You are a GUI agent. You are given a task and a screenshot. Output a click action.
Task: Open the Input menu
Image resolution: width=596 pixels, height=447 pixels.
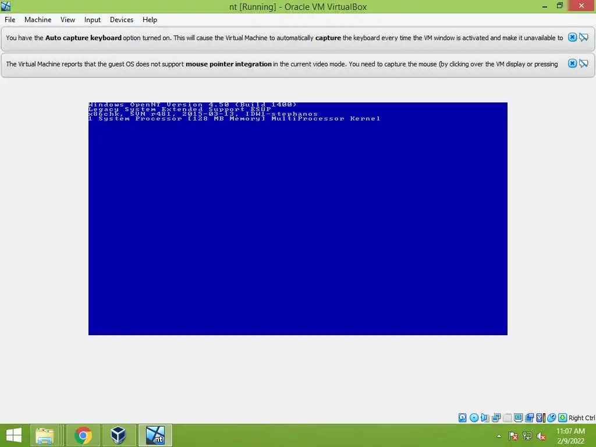pyautogui.click(x=93, y=20)
